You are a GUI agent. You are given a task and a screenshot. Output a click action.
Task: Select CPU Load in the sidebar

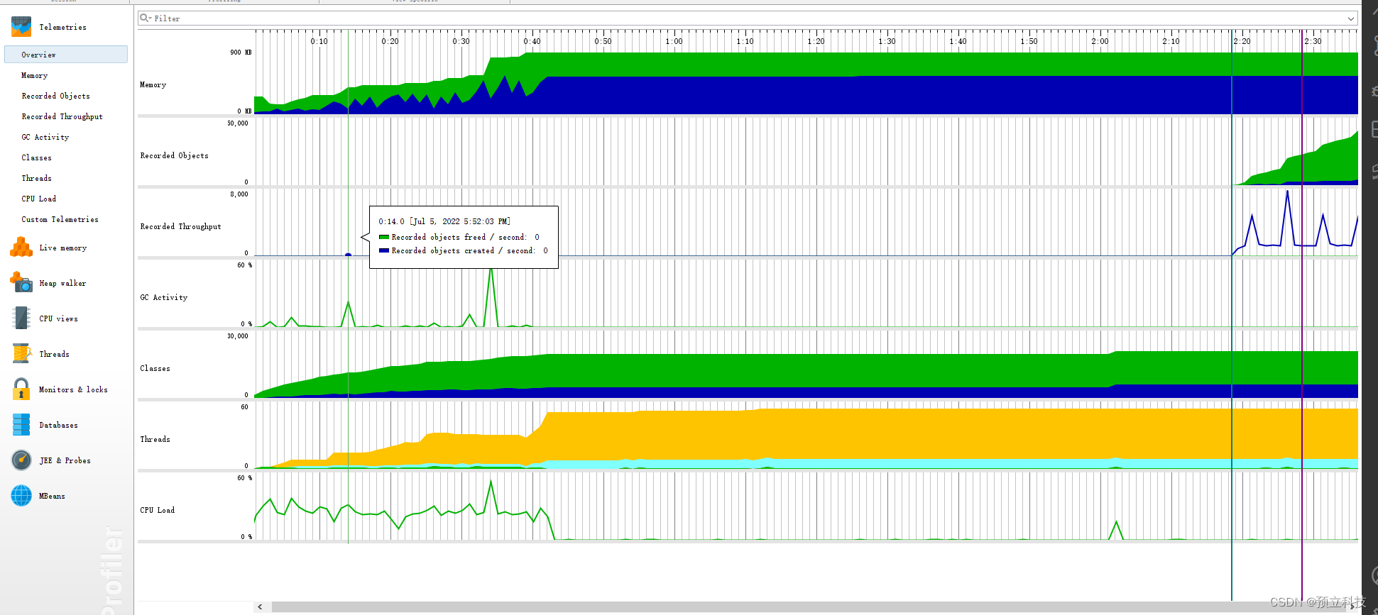(39, 199)
